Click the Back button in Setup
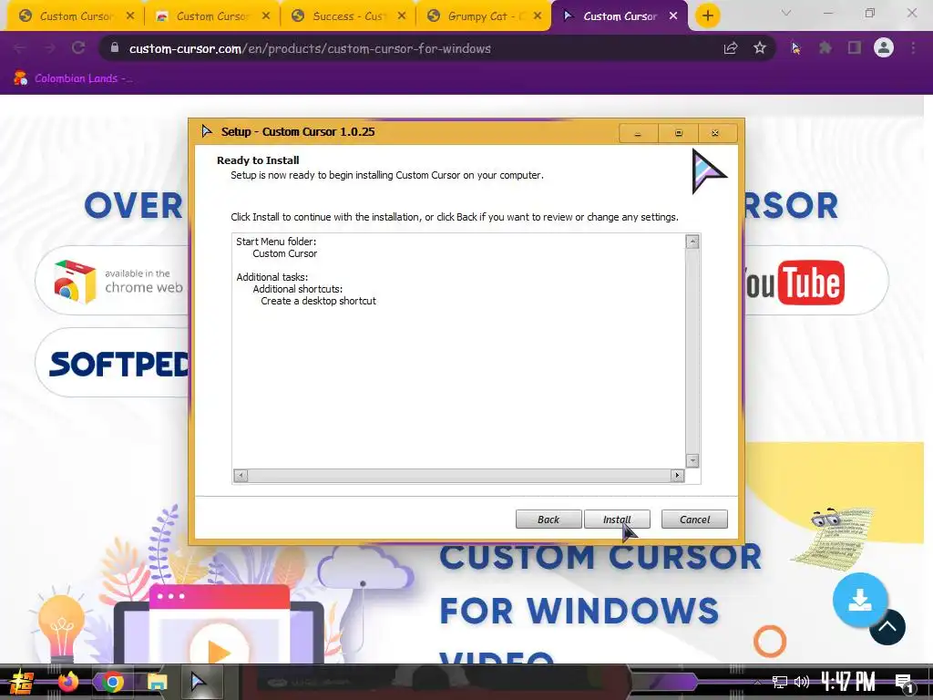Image resolution: width=933 pixels, height=700 pixels. point(548,519)
